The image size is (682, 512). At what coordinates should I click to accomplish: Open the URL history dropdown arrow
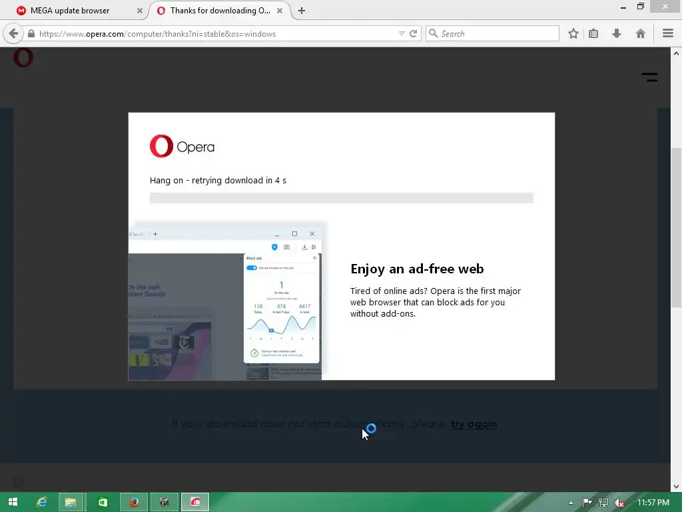(402, 33)
